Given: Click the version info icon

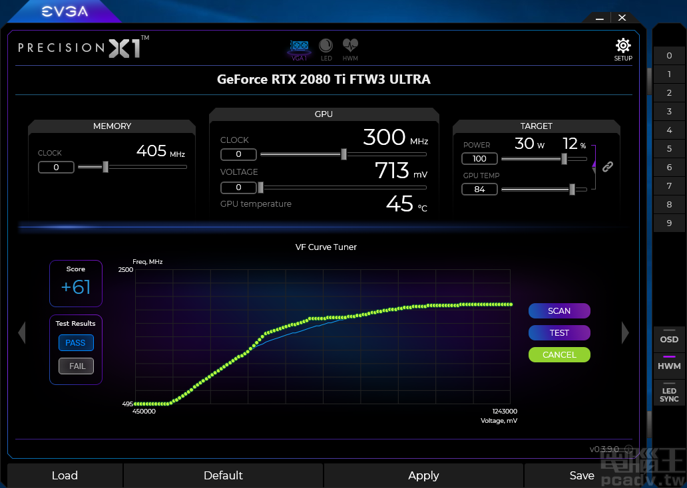Looking at the screenshot, I should [x=628, y=449].
